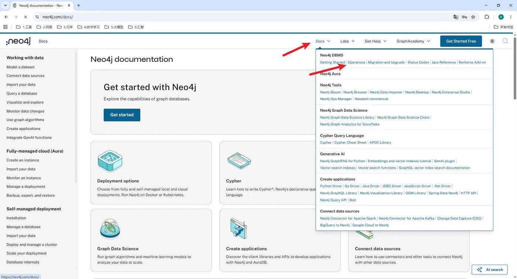Click the Neo4j logo
This screenshot has height=279, width=517.
18,41
